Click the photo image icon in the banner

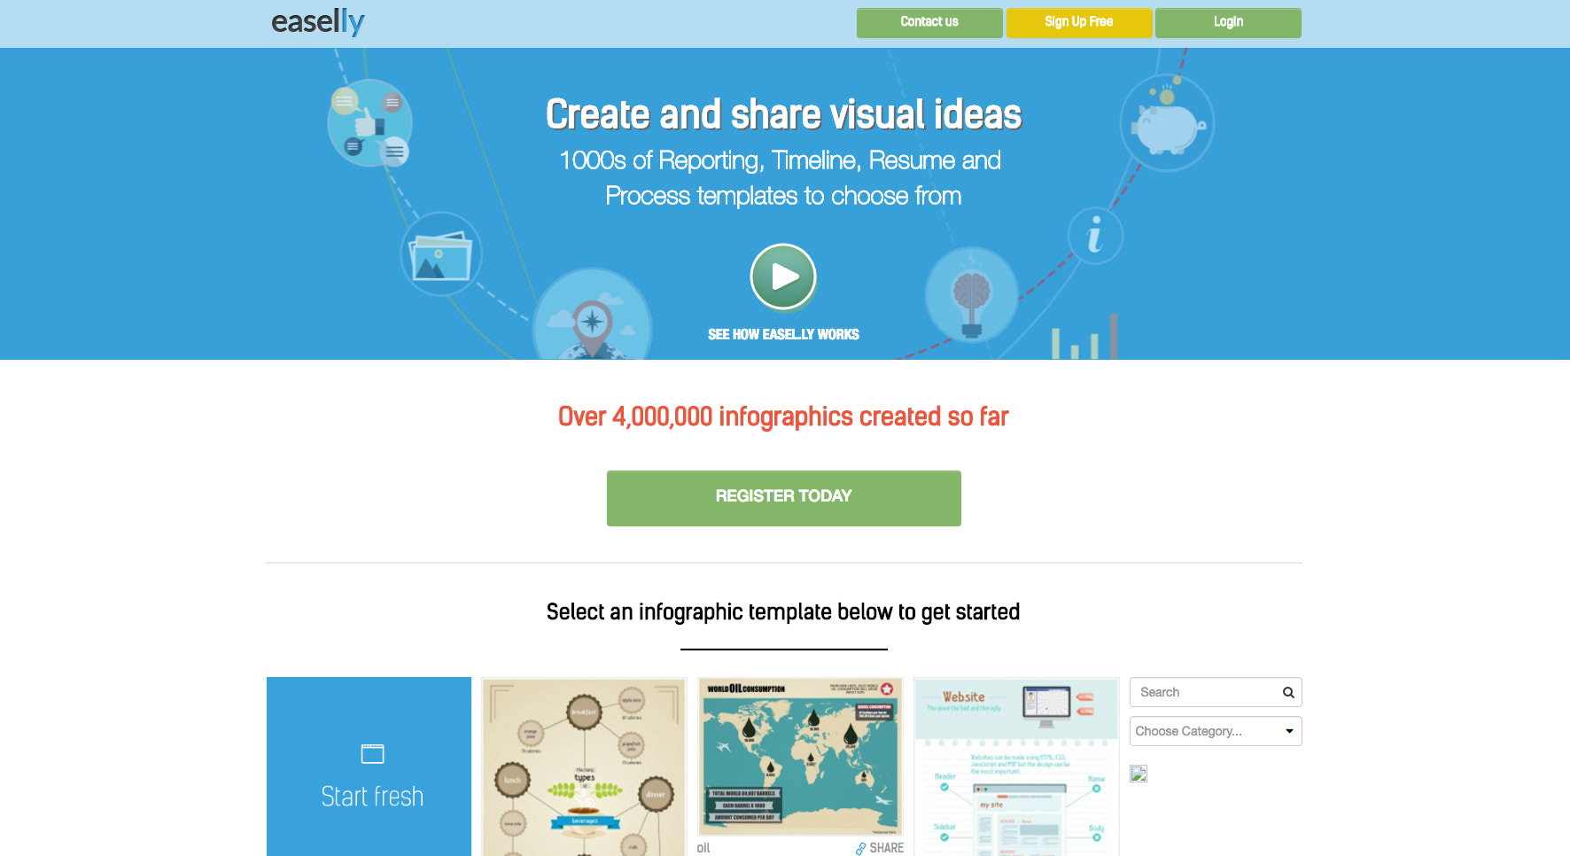440,254
